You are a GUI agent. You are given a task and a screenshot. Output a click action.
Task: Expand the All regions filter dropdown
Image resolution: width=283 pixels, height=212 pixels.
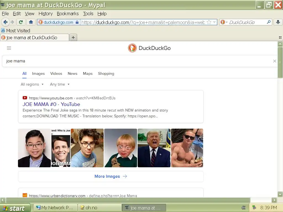(32, 84)
